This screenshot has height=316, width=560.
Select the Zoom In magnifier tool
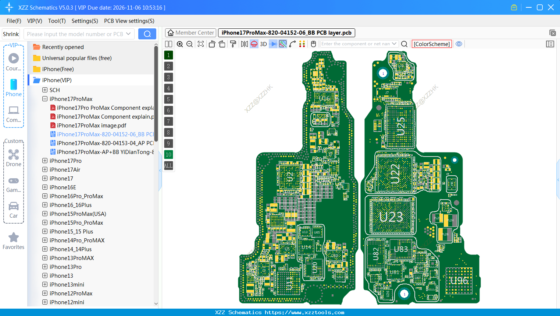180,44
